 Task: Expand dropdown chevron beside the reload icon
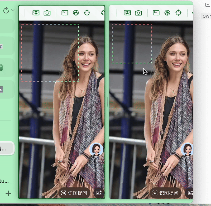[x=13, y=10]
